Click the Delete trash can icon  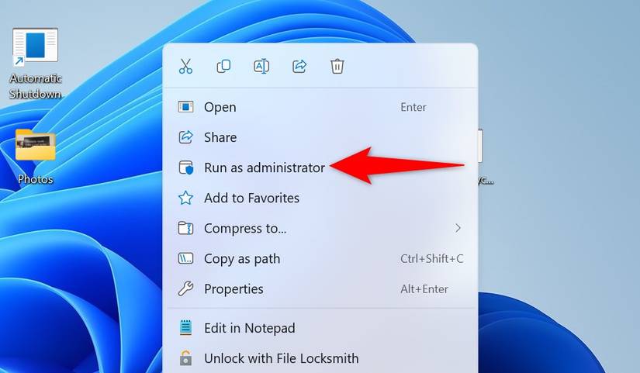pyautogui.click(x=337, y=66)
